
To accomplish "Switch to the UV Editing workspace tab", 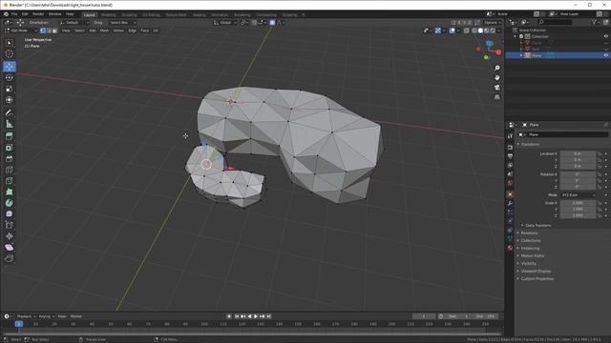I will (x=151, y=15).
